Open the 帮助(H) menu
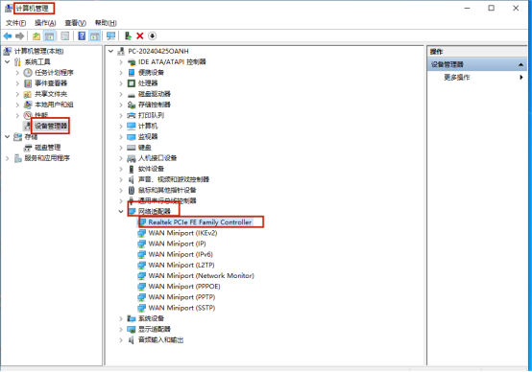Viewport: 532px width, 372px height. pyautogui.click(x=106, y=23)
